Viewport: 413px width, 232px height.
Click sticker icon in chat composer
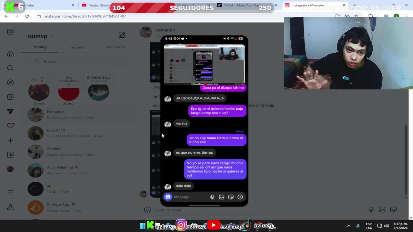[393, 210]
